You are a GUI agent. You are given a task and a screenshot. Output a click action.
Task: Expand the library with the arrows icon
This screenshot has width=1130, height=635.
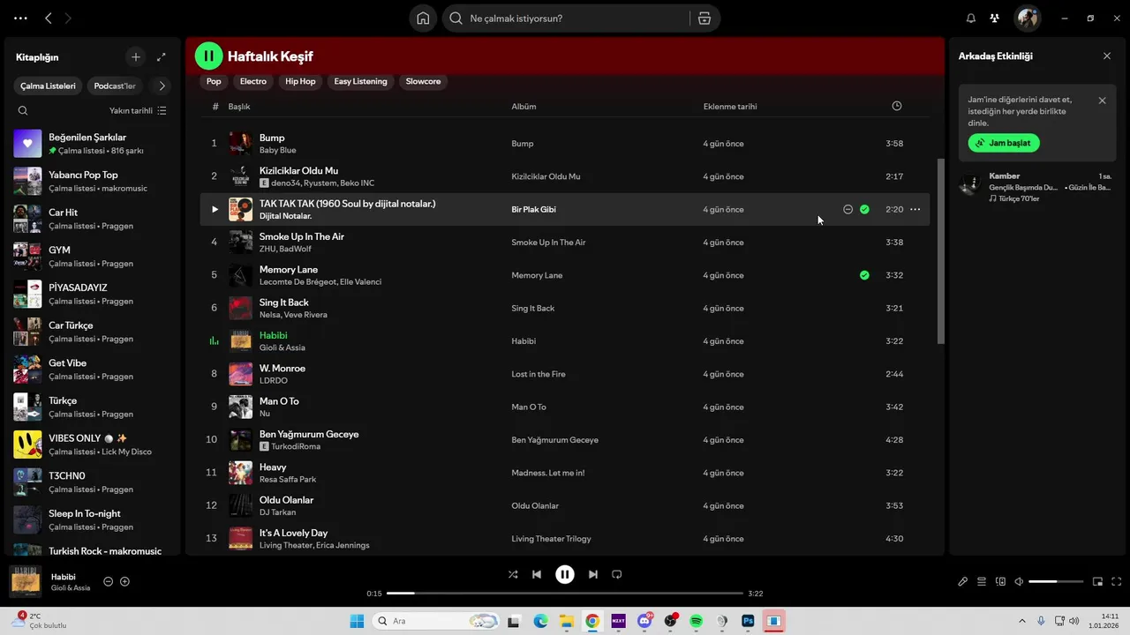161,57
